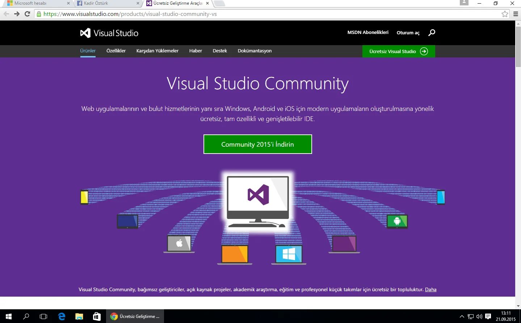This screenshot has height=323, width=521.
Task: Click the volume speaker tray icon
Action: [479, 316]
